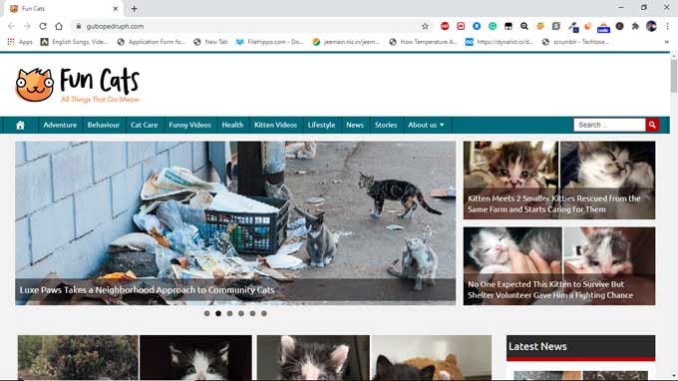Go back using the browser back arrow
678x381 pixels.
(x=11, y=26)
